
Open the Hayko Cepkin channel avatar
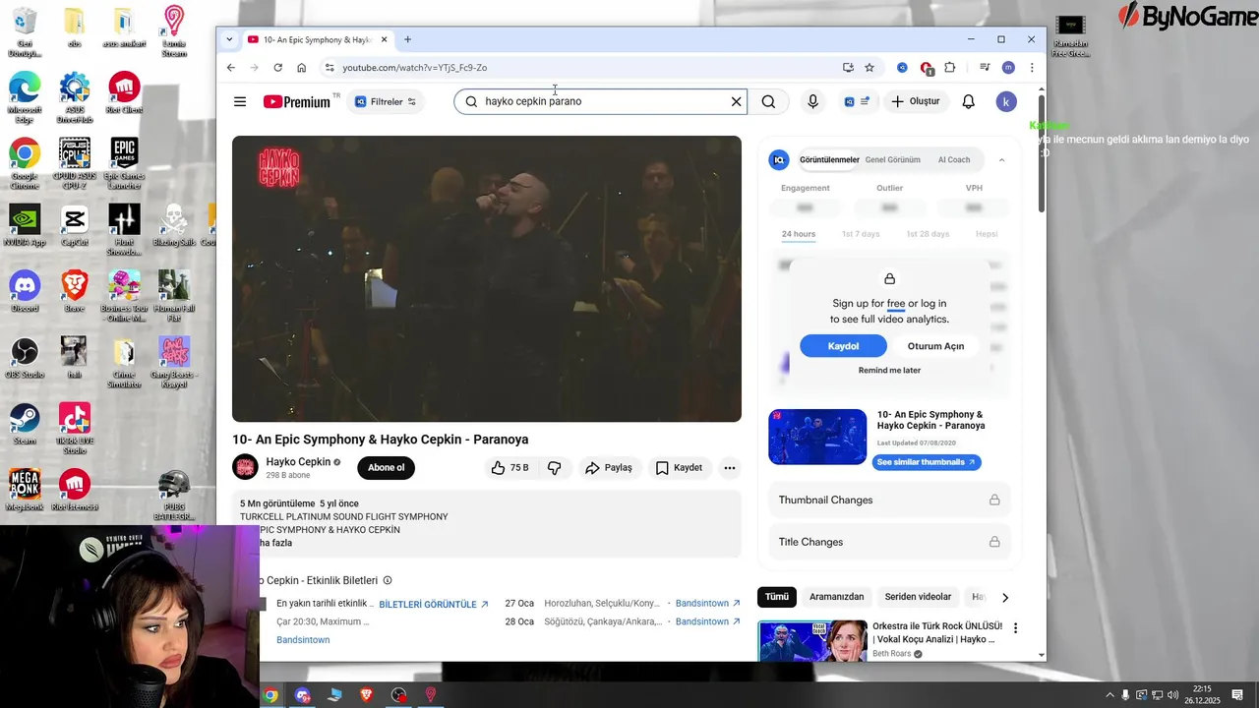[x=245, y=467]
